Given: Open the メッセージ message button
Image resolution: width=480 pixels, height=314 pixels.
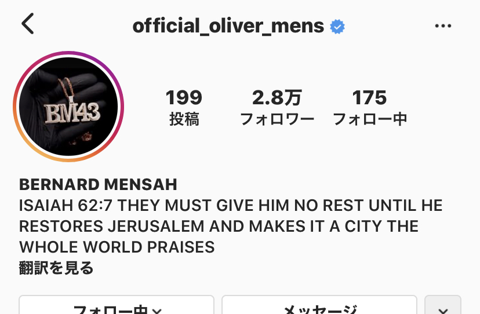Looking at the screenshot, I should [x=319, y=305].
